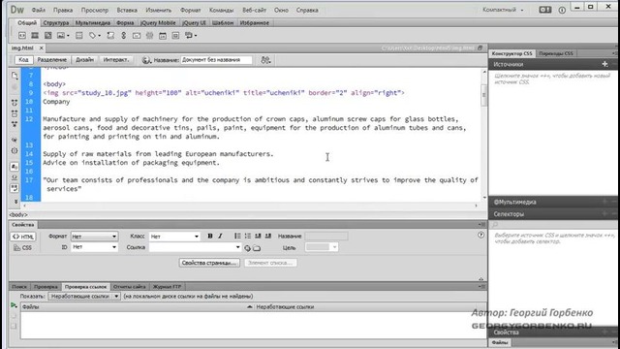620x349 pixels.
Task: Click the Indent icon in Properties
Action: [268, 236]
